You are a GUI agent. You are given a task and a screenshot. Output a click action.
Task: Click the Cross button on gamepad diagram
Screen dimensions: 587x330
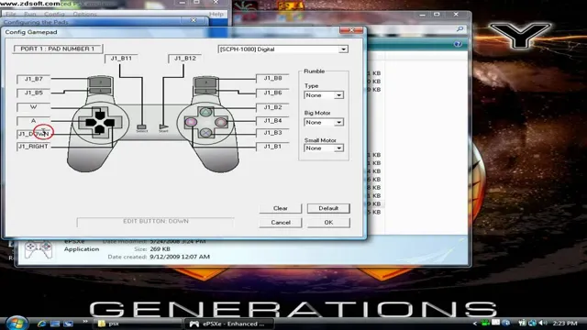[x=205, y=132]
